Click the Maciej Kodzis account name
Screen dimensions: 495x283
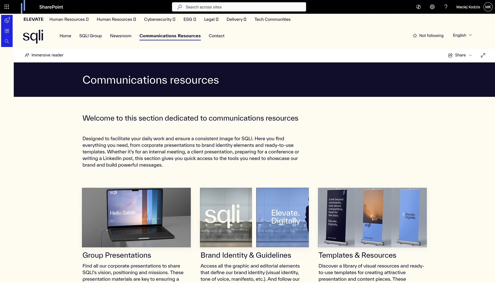click(x=468, y=7)
